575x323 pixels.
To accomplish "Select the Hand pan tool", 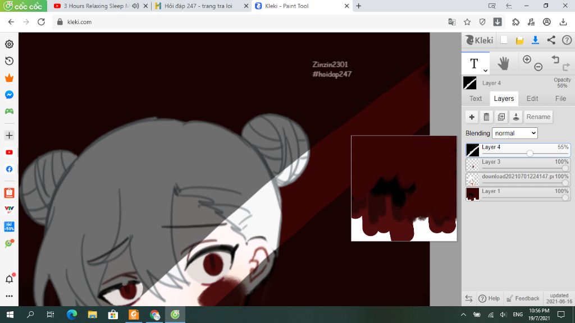I will point(503,63).
